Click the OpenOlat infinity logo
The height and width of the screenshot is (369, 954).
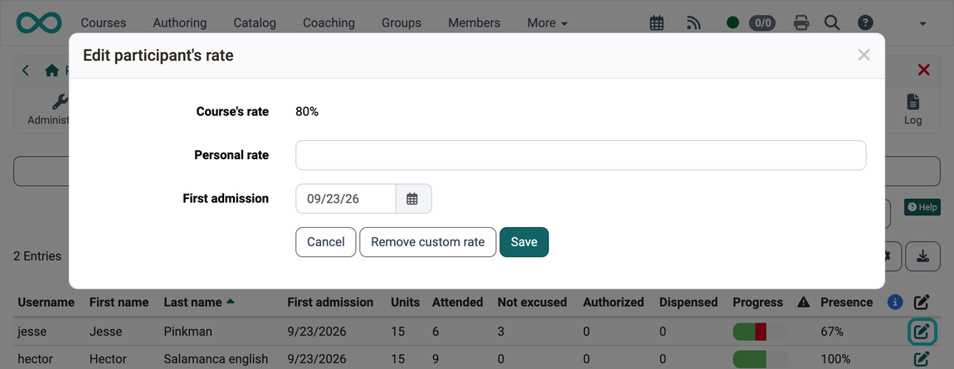(39, 22)
